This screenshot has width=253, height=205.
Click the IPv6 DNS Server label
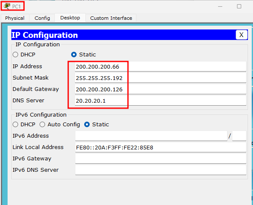[x=35, y=170]
